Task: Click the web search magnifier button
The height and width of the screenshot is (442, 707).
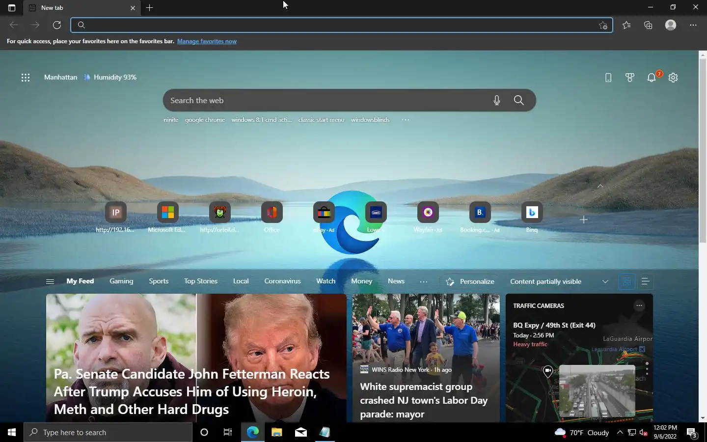Action: (x=518, y=100)
